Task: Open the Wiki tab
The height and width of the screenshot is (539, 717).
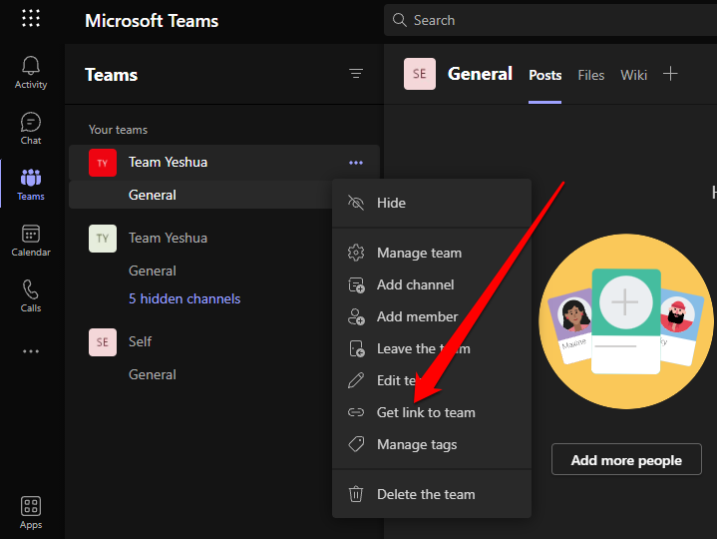Action: coord(633,75)
